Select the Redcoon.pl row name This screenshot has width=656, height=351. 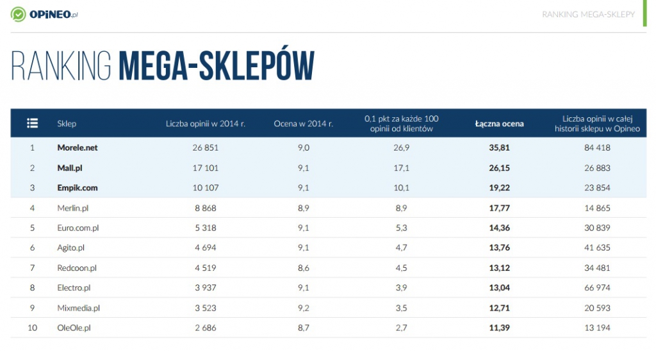click(x=77, y=268)
